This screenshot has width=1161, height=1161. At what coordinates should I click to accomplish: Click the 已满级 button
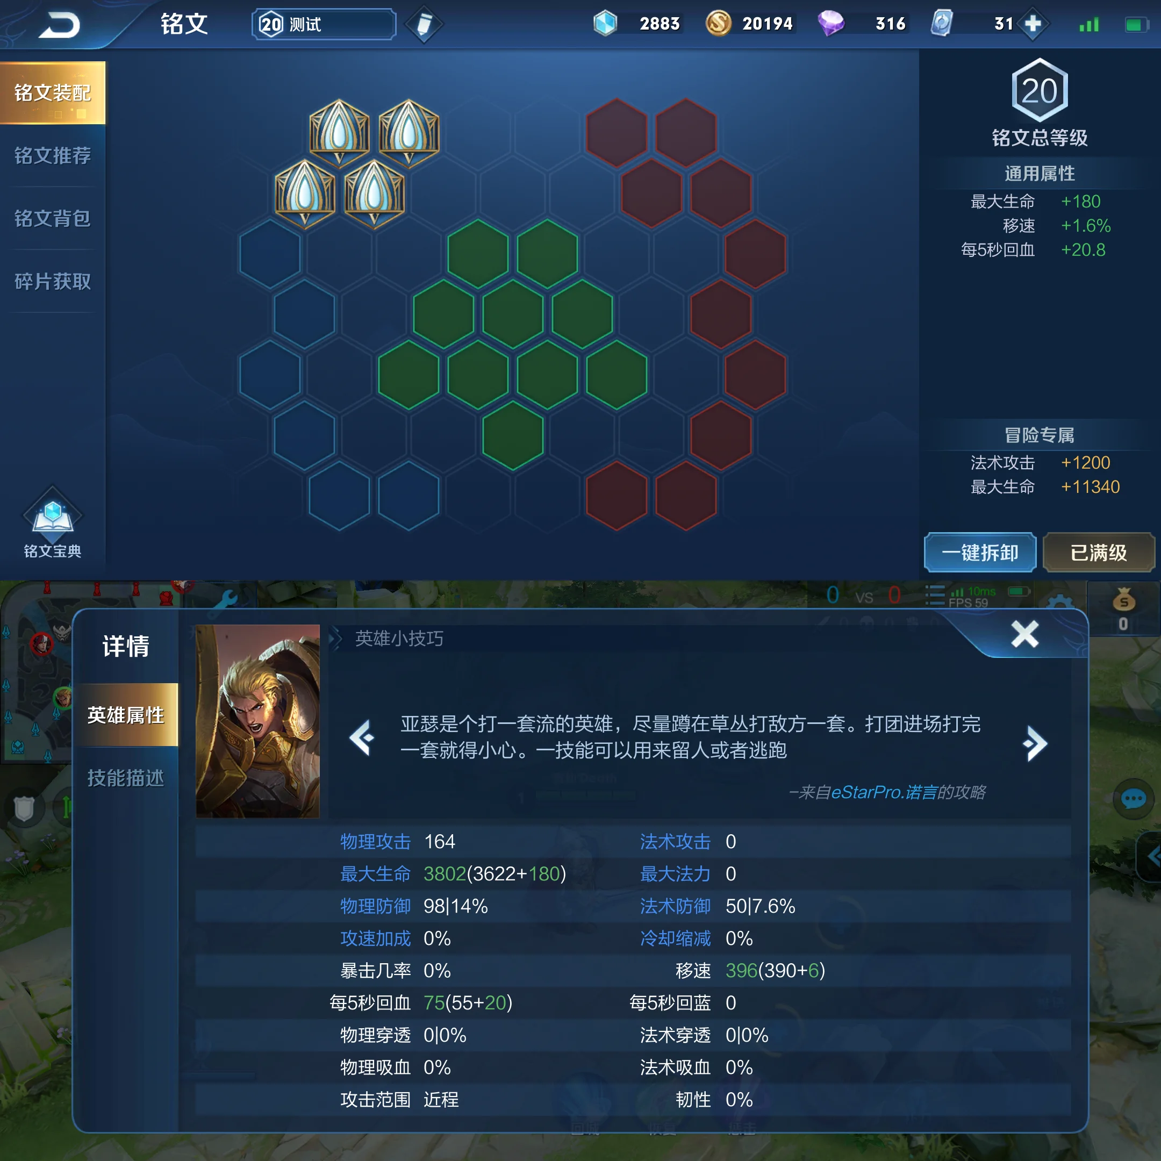pyautogui.click(x=1099, y=552)
